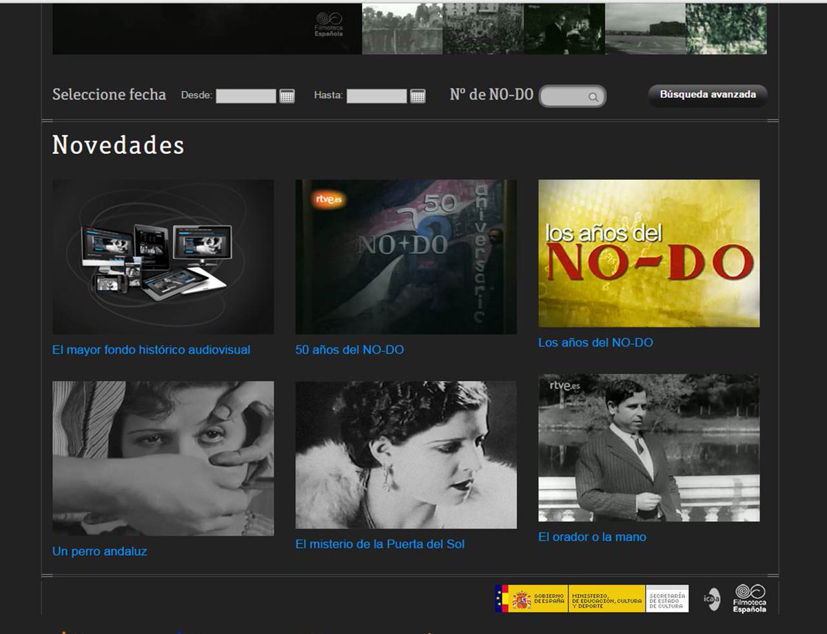Open Búsqueda avanzada
Viewport: 827px width, 634px height.
coord(708,95)
